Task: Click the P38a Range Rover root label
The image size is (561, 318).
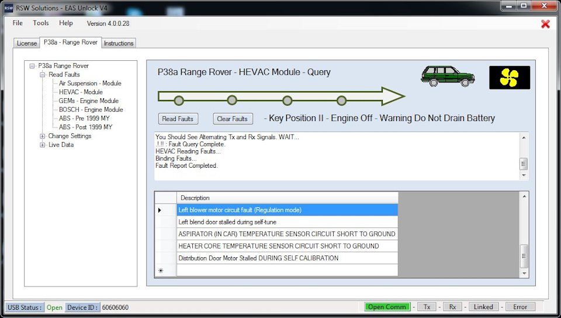Action: click(x=63, y=66)
